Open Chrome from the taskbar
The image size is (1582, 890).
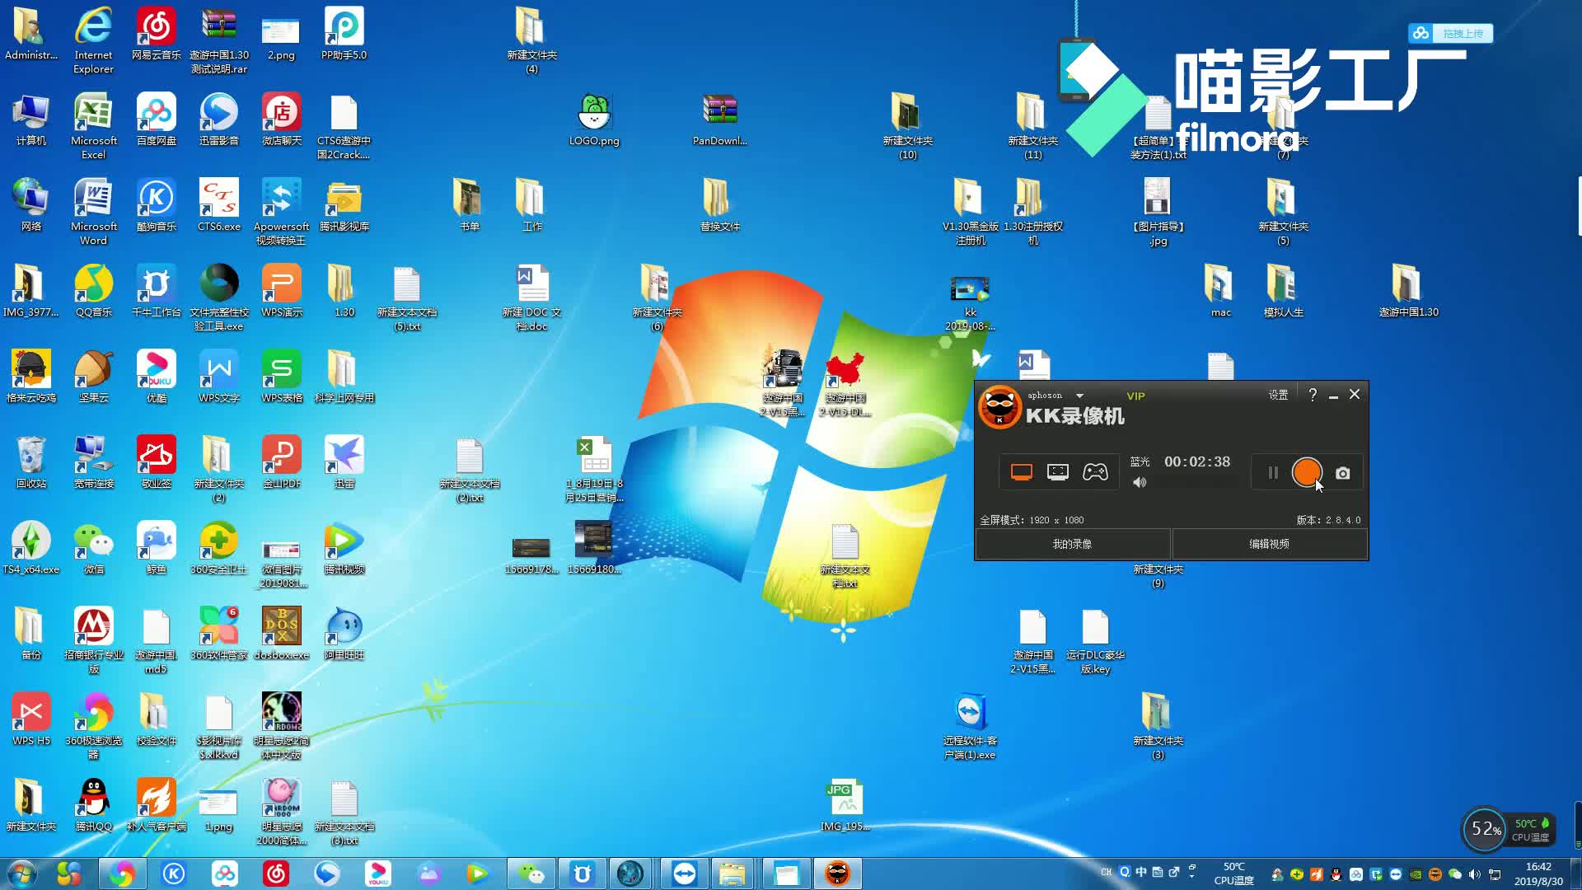122,874
